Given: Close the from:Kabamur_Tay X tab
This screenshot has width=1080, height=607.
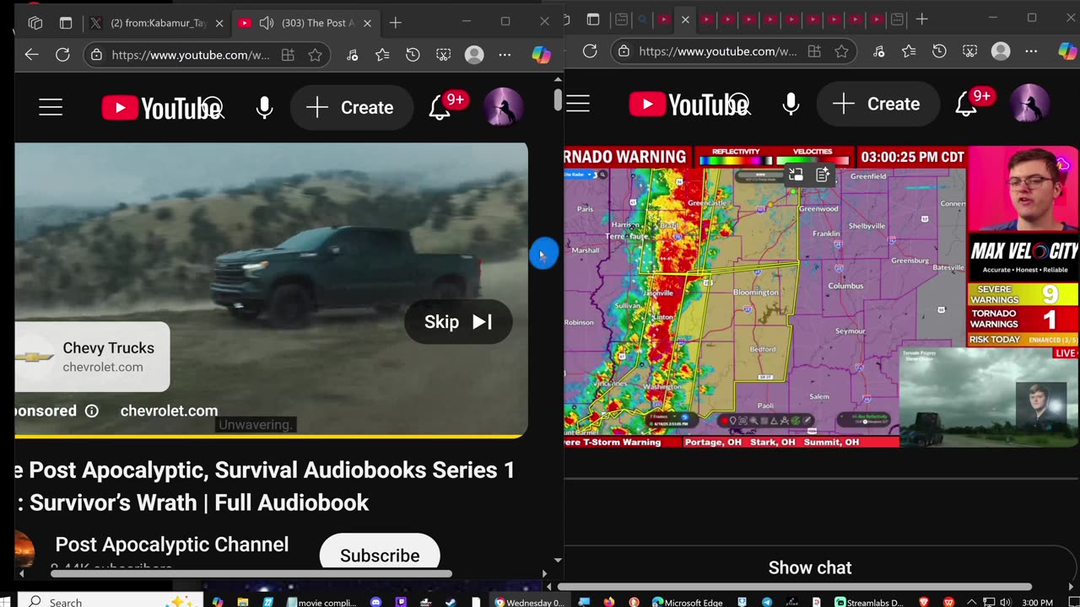Looking at the screenshot, I should coord(219,23).
